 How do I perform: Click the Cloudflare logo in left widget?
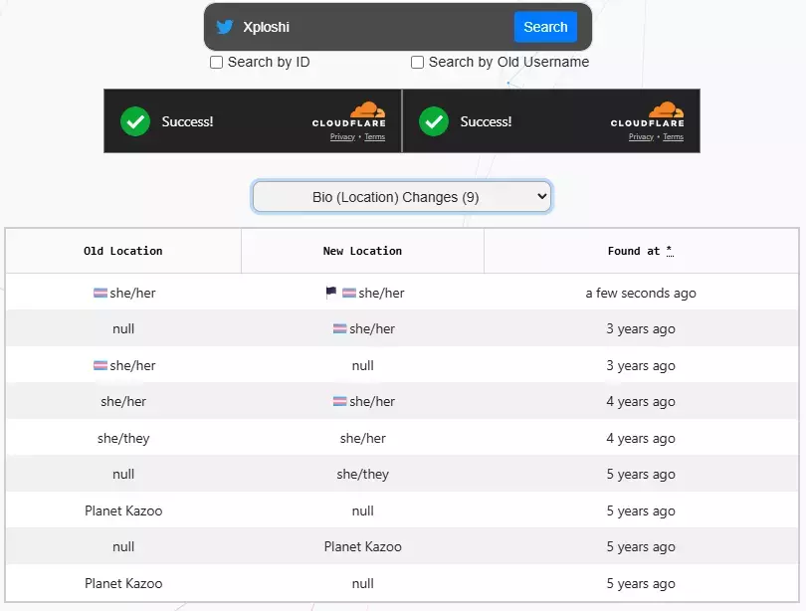pyautogui.click(x=349, y=114)
